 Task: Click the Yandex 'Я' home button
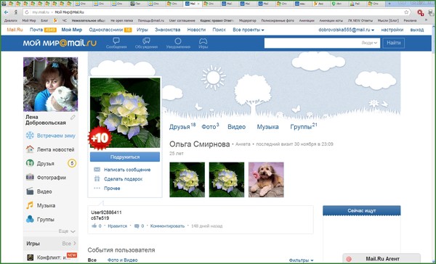(x=16, y=12)
